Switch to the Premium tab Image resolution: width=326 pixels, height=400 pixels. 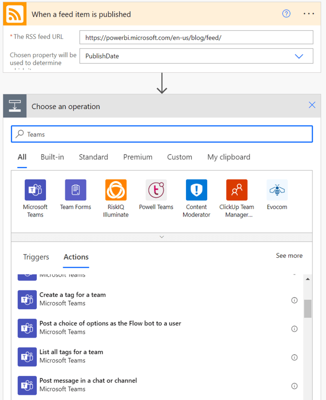[138, 157]
